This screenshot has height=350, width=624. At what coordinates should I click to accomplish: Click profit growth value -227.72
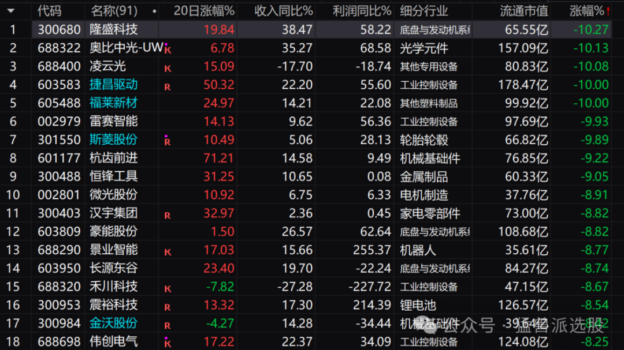(370, 287)
